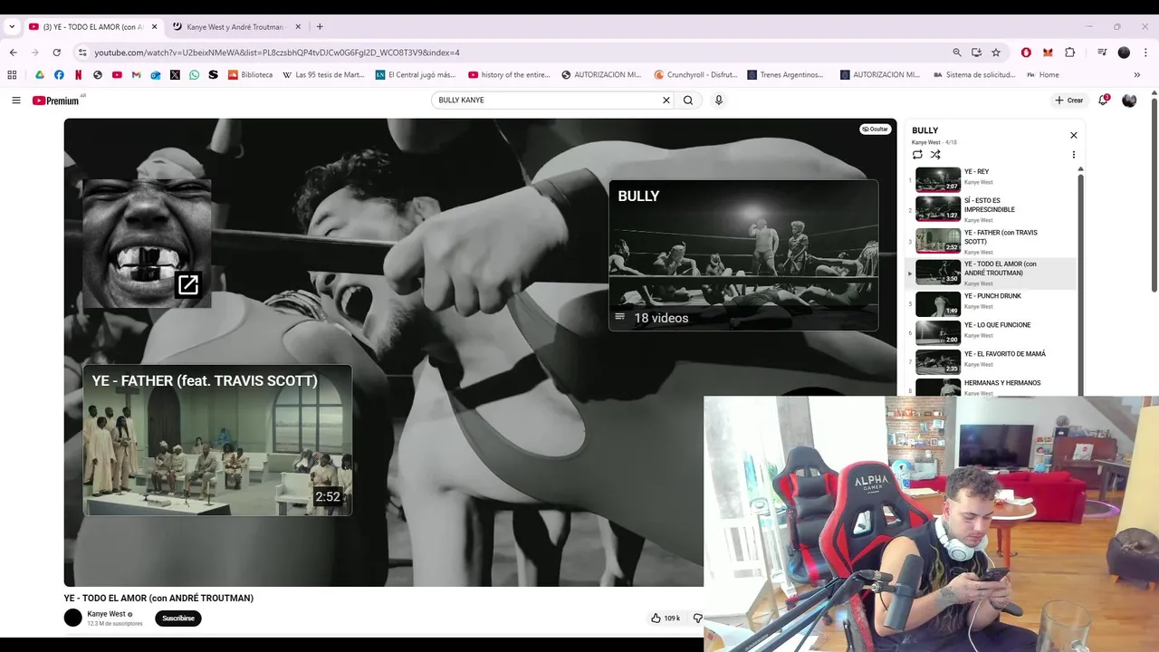This screenshot has width=1159, height=652.
Task: Open the MetaMask fox extension
Action: click(1048, 53)
